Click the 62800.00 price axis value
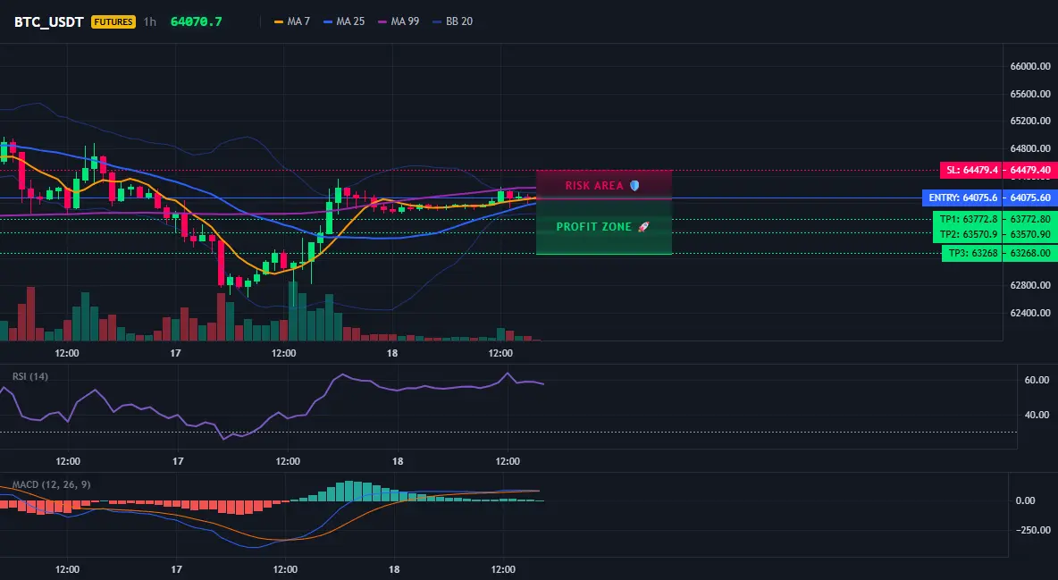Viewport: 1058px width, 580px height. coord(1030,285)
